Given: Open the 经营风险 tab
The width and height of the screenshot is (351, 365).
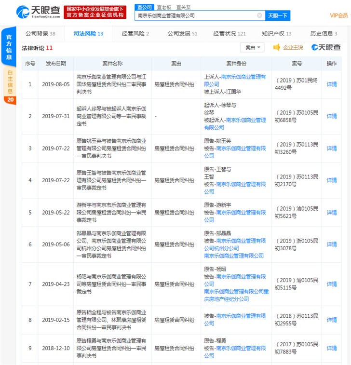Looking at the screenshot, I should coord(135,34).
